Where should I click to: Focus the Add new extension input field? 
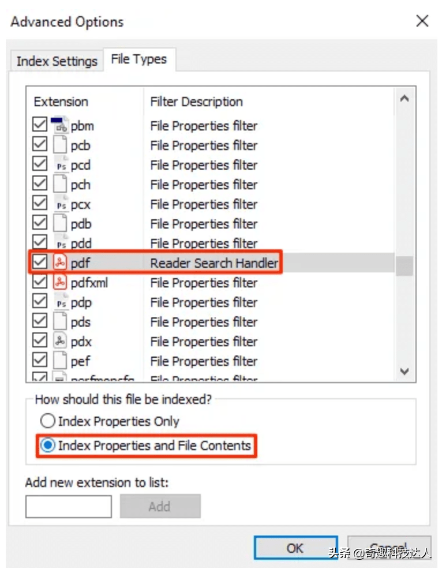click(69, 507)
